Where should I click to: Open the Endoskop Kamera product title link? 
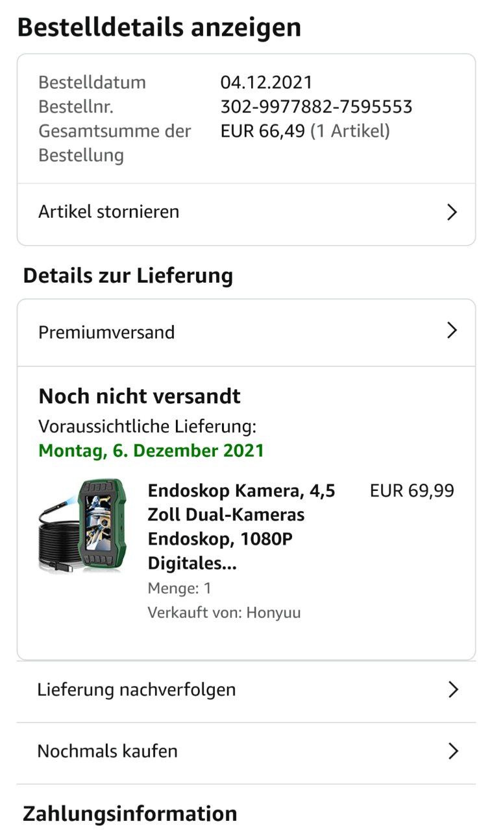241,527
